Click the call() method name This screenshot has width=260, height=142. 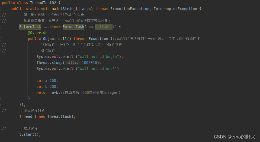tap(63, 39)
